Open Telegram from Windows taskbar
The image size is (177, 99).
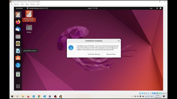pos(34,97)
